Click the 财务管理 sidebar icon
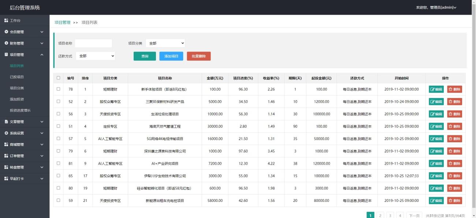476x218 pixels. click(6, 43)
